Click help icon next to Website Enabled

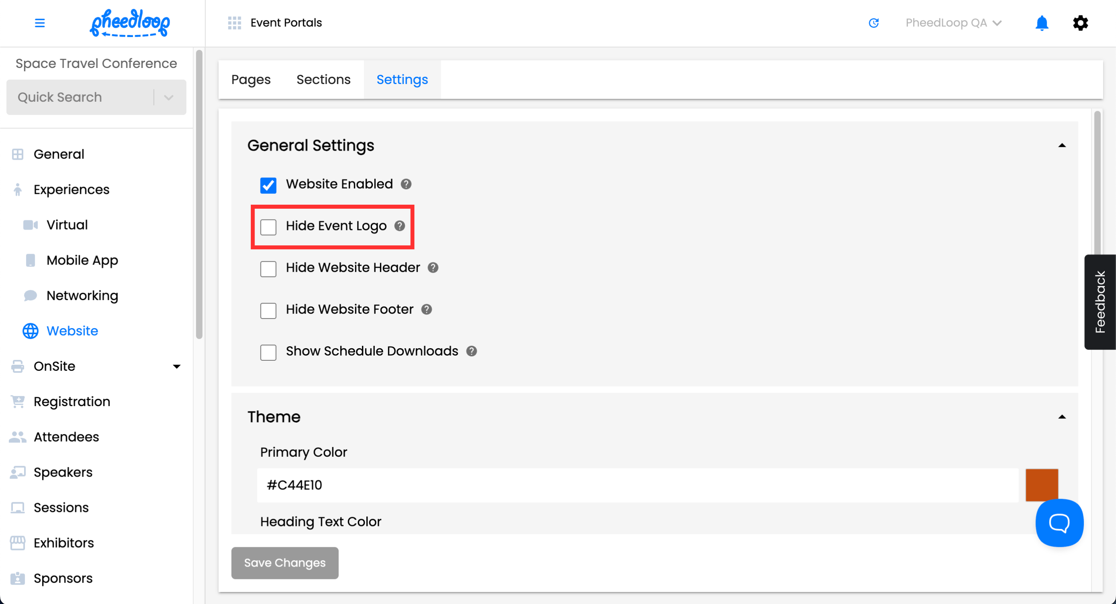pyautogui.click(x=406, y=184)
